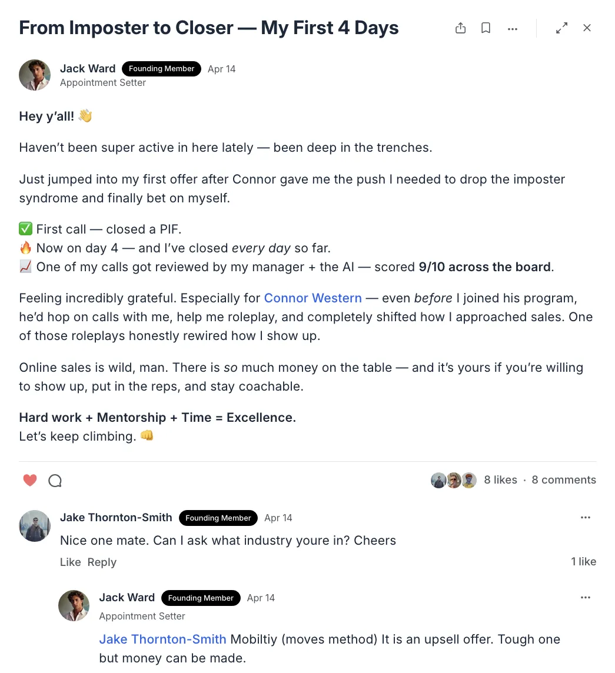The height and width of the screenshot is (673, 615).
Task: Click the comment bubble icon
Action: point(55,480)
